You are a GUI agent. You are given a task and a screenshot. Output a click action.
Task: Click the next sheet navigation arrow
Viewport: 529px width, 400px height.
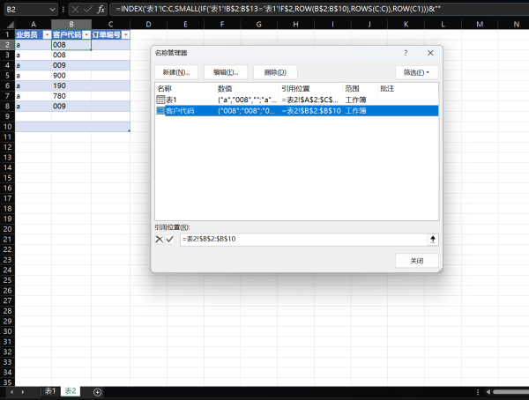coord(23,392)
